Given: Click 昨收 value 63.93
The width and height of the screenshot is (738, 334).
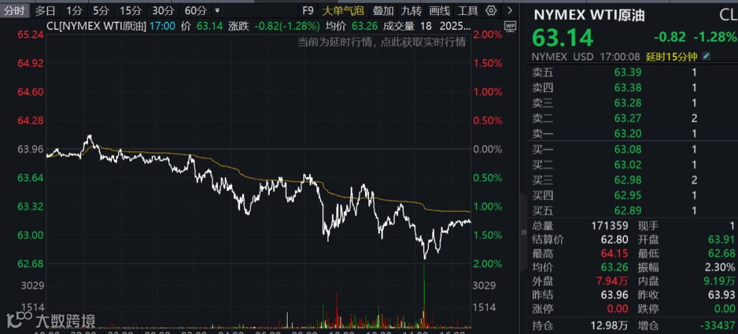Looking at the screenshot, I should pos(722,295).
